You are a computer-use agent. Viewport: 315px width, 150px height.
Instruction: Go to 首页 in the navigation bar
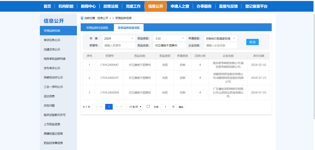coord(47,6)
